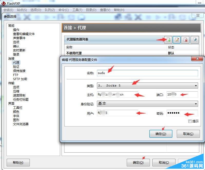
Task: Click the 密码 password field
Action: coord(182,113)
